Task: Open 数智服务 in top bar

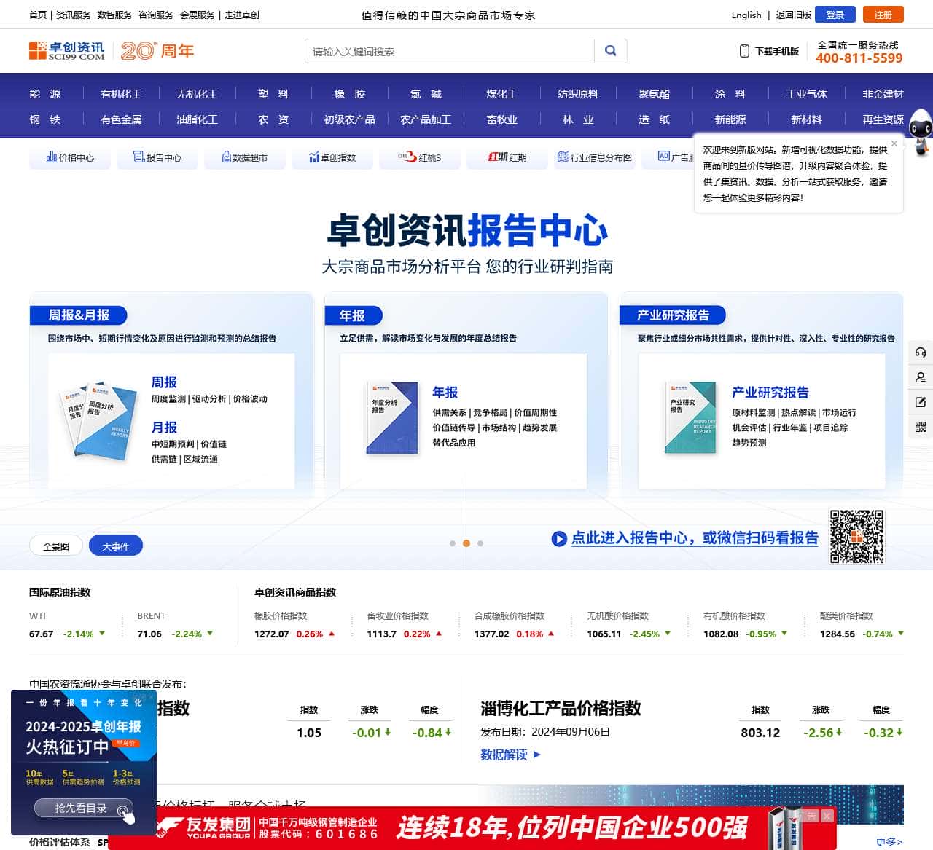Action: pos(114,15)
